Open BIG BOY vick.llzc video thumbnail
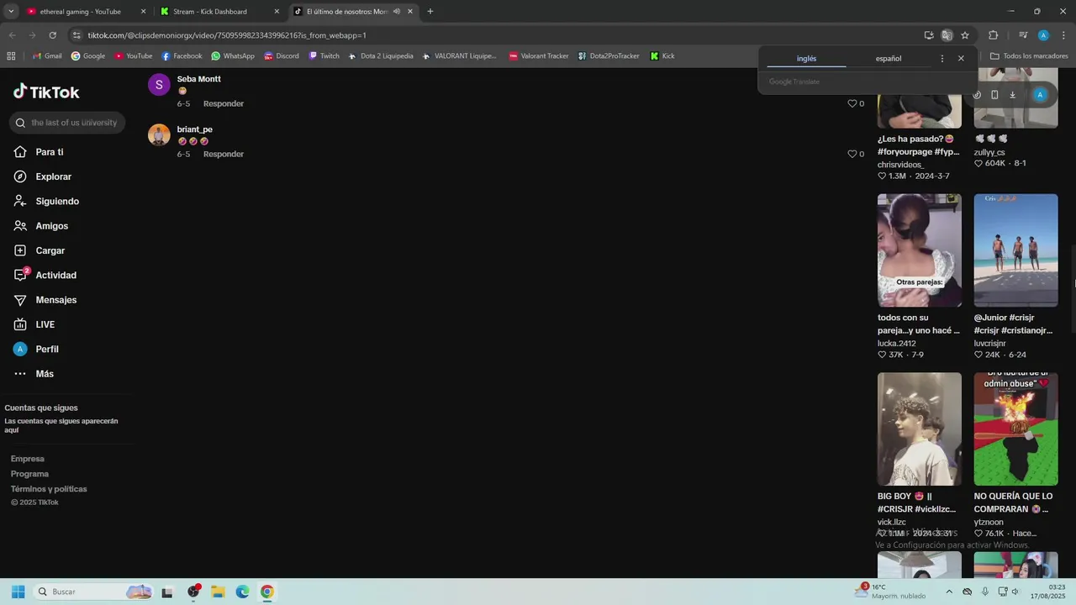This screenshot has height=605, width=1076. tap(920, 429)
